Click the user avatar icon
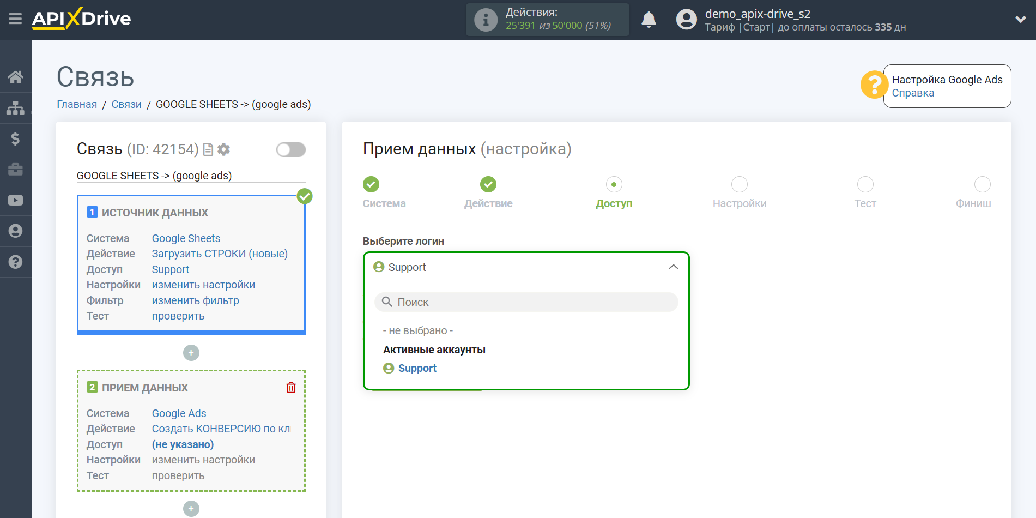Image resolution: width=1036 pixels, height=518 pixels. click(687, 20)
